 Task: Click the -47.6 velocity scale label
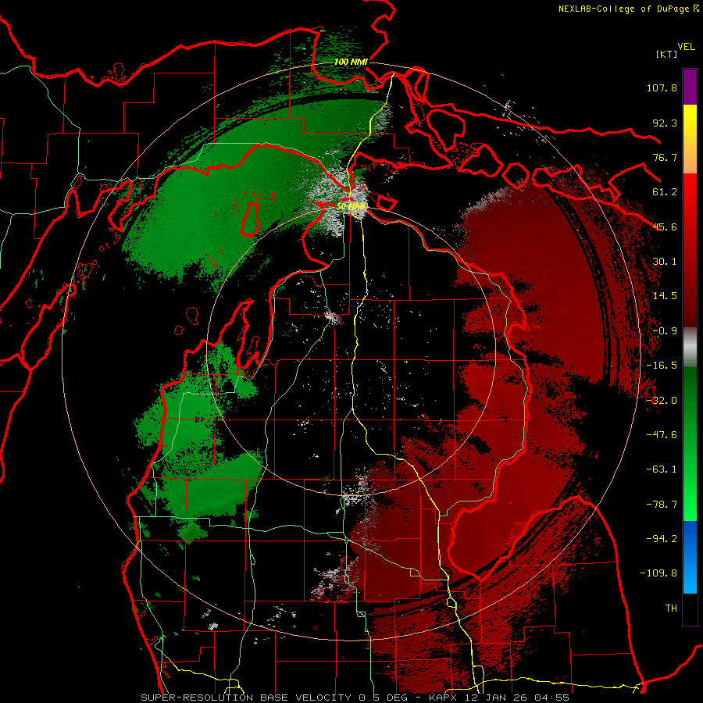pyautogui.click(x=662, y=435)
